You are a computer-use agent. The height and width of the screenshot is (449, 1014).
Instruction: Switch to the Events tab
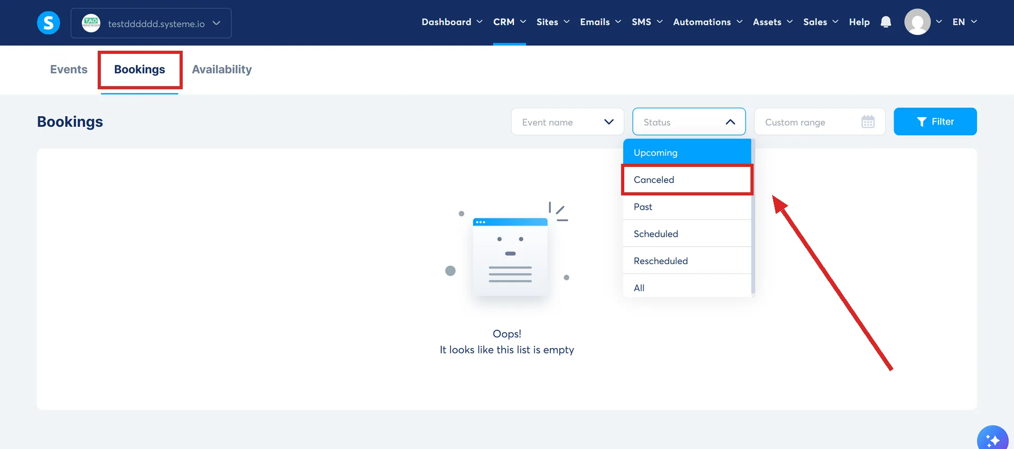pyautogui.click(x=69, y=69)
